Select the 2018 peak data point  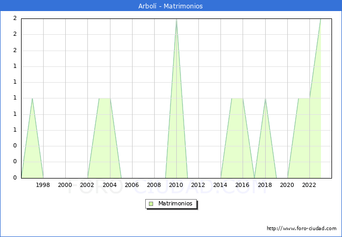point(265,98)
